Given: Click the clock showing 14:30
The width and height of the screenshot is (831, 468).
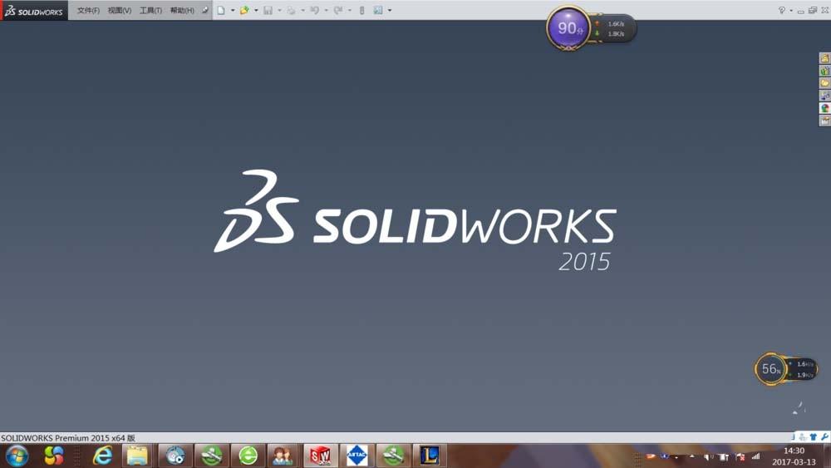Looking at the screenshot, I should (794, 451).
